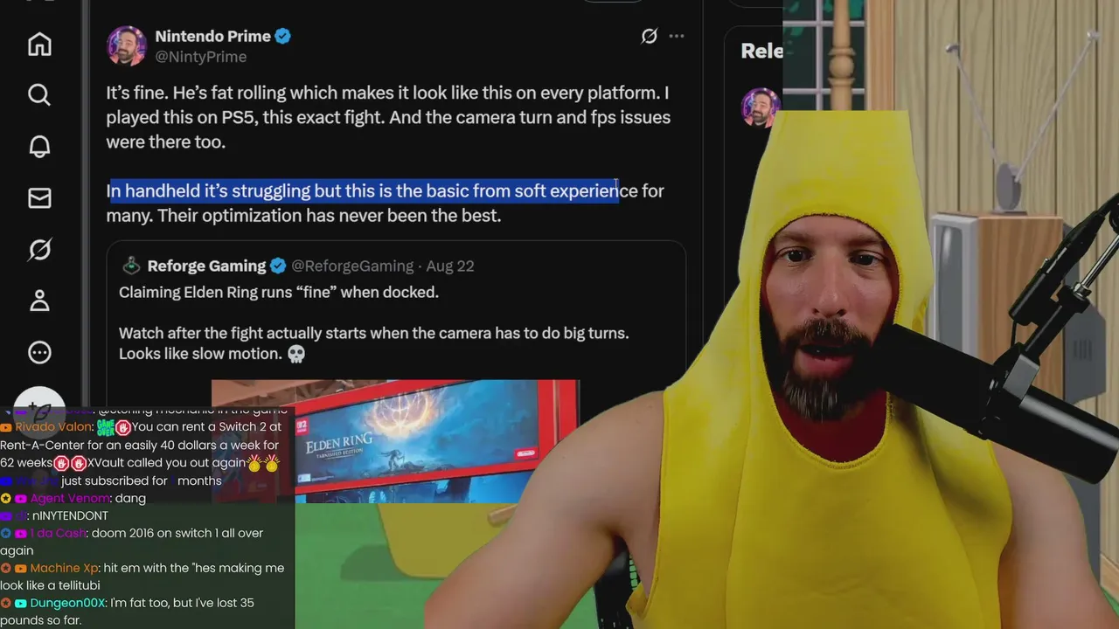Open the Nintendo Prime display name link
The image size is (1119, 629).
(212, 36)
